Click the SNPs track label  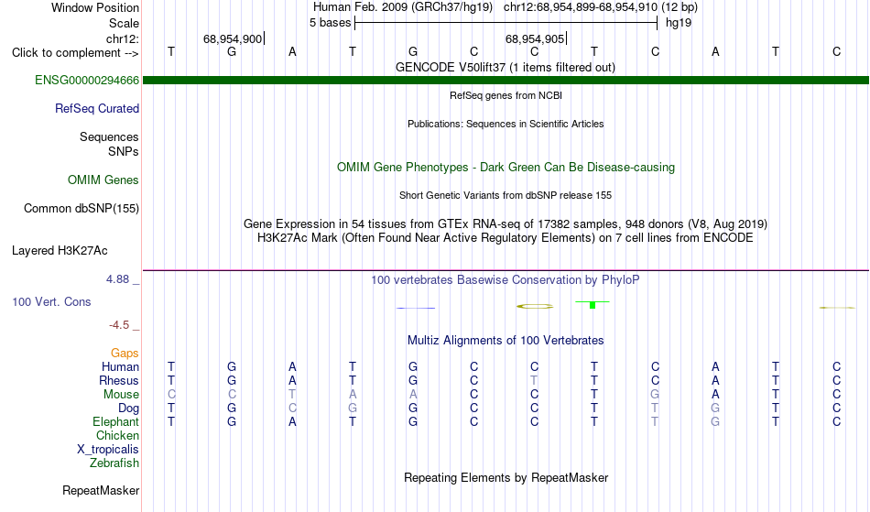(124, 152)
